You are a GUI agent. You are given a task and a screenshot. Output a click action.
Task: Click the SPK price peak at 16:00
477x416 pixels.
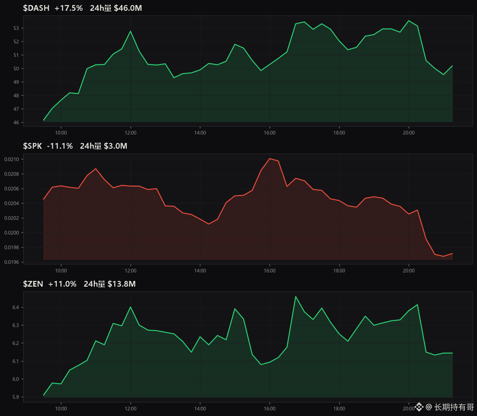(x=270, y=158)
